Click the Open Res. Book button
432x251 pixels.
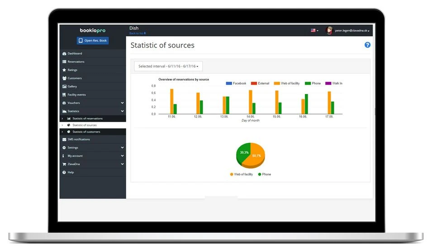click(93, 41)
